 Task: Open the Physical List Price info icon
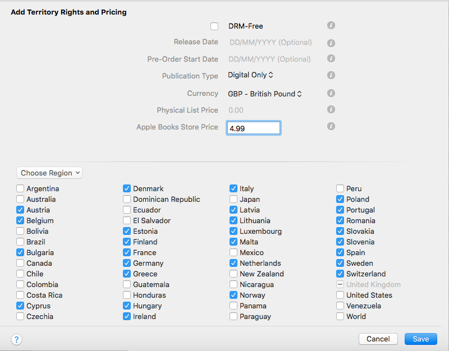click(x=331, y=109)
